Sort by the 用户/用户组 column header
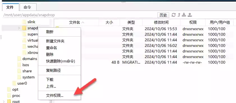 click(x=220, y=23)
